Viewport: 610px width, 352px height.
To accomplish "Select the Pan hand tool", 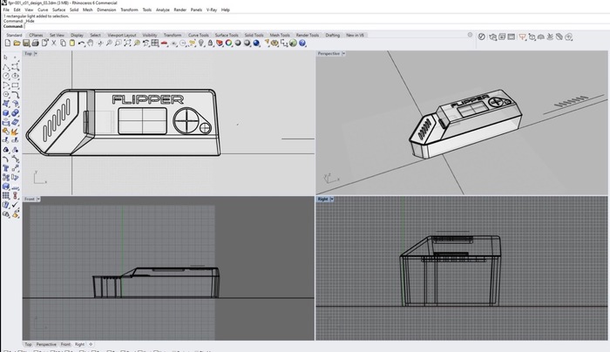I will (x=92, y=43).
